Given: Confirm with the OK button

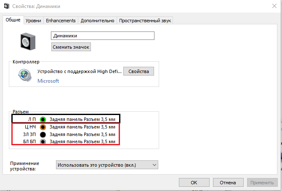Looking at the screenshot, I should point(194,183).
